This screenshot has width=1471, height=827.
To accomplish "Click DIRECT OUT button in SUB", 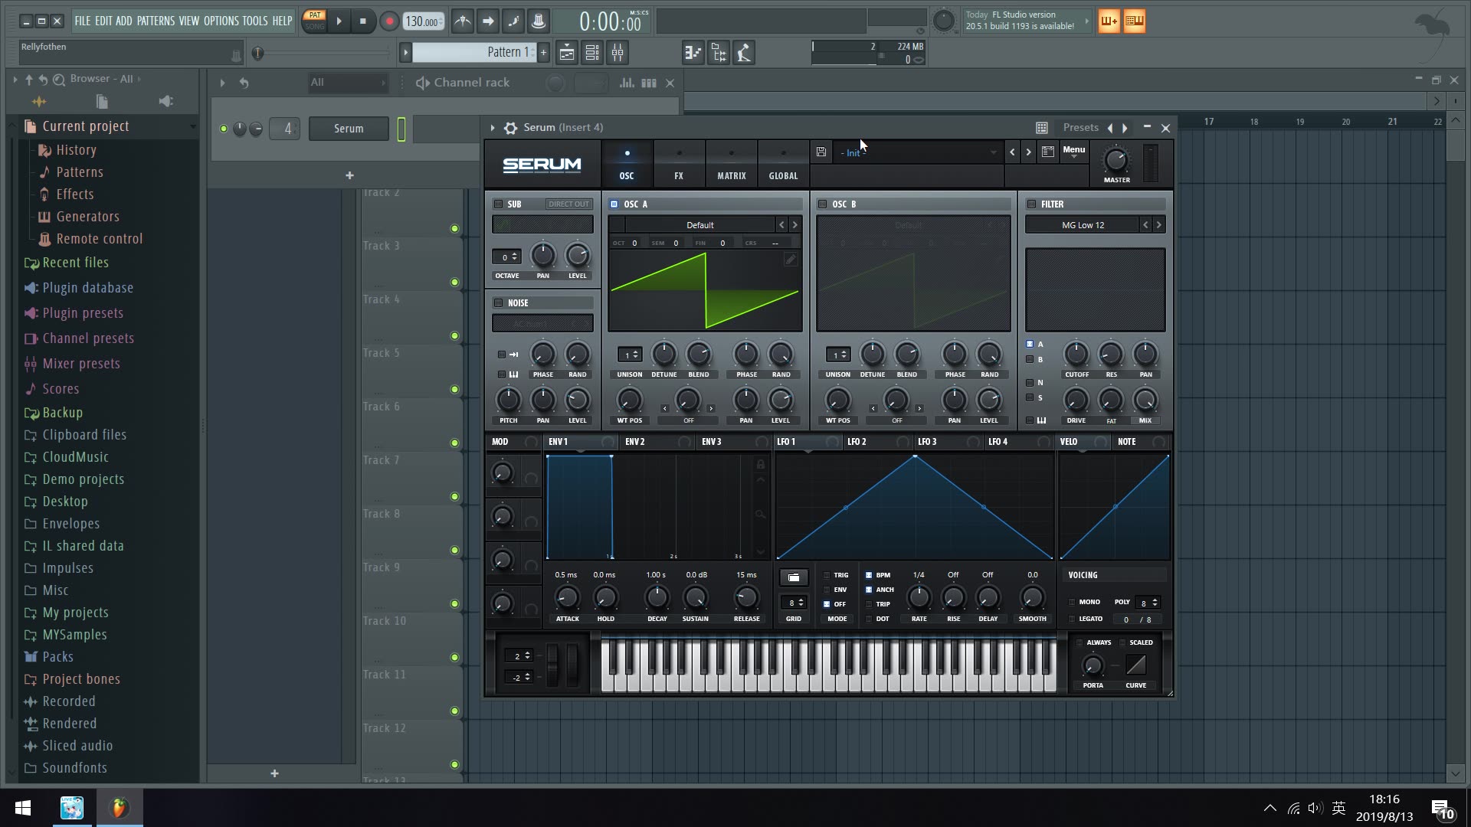I will point(568,204).
